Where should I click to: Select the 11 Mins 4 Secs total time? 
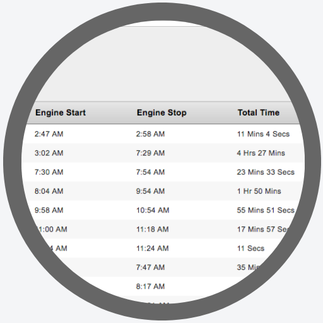click(263, 134)
